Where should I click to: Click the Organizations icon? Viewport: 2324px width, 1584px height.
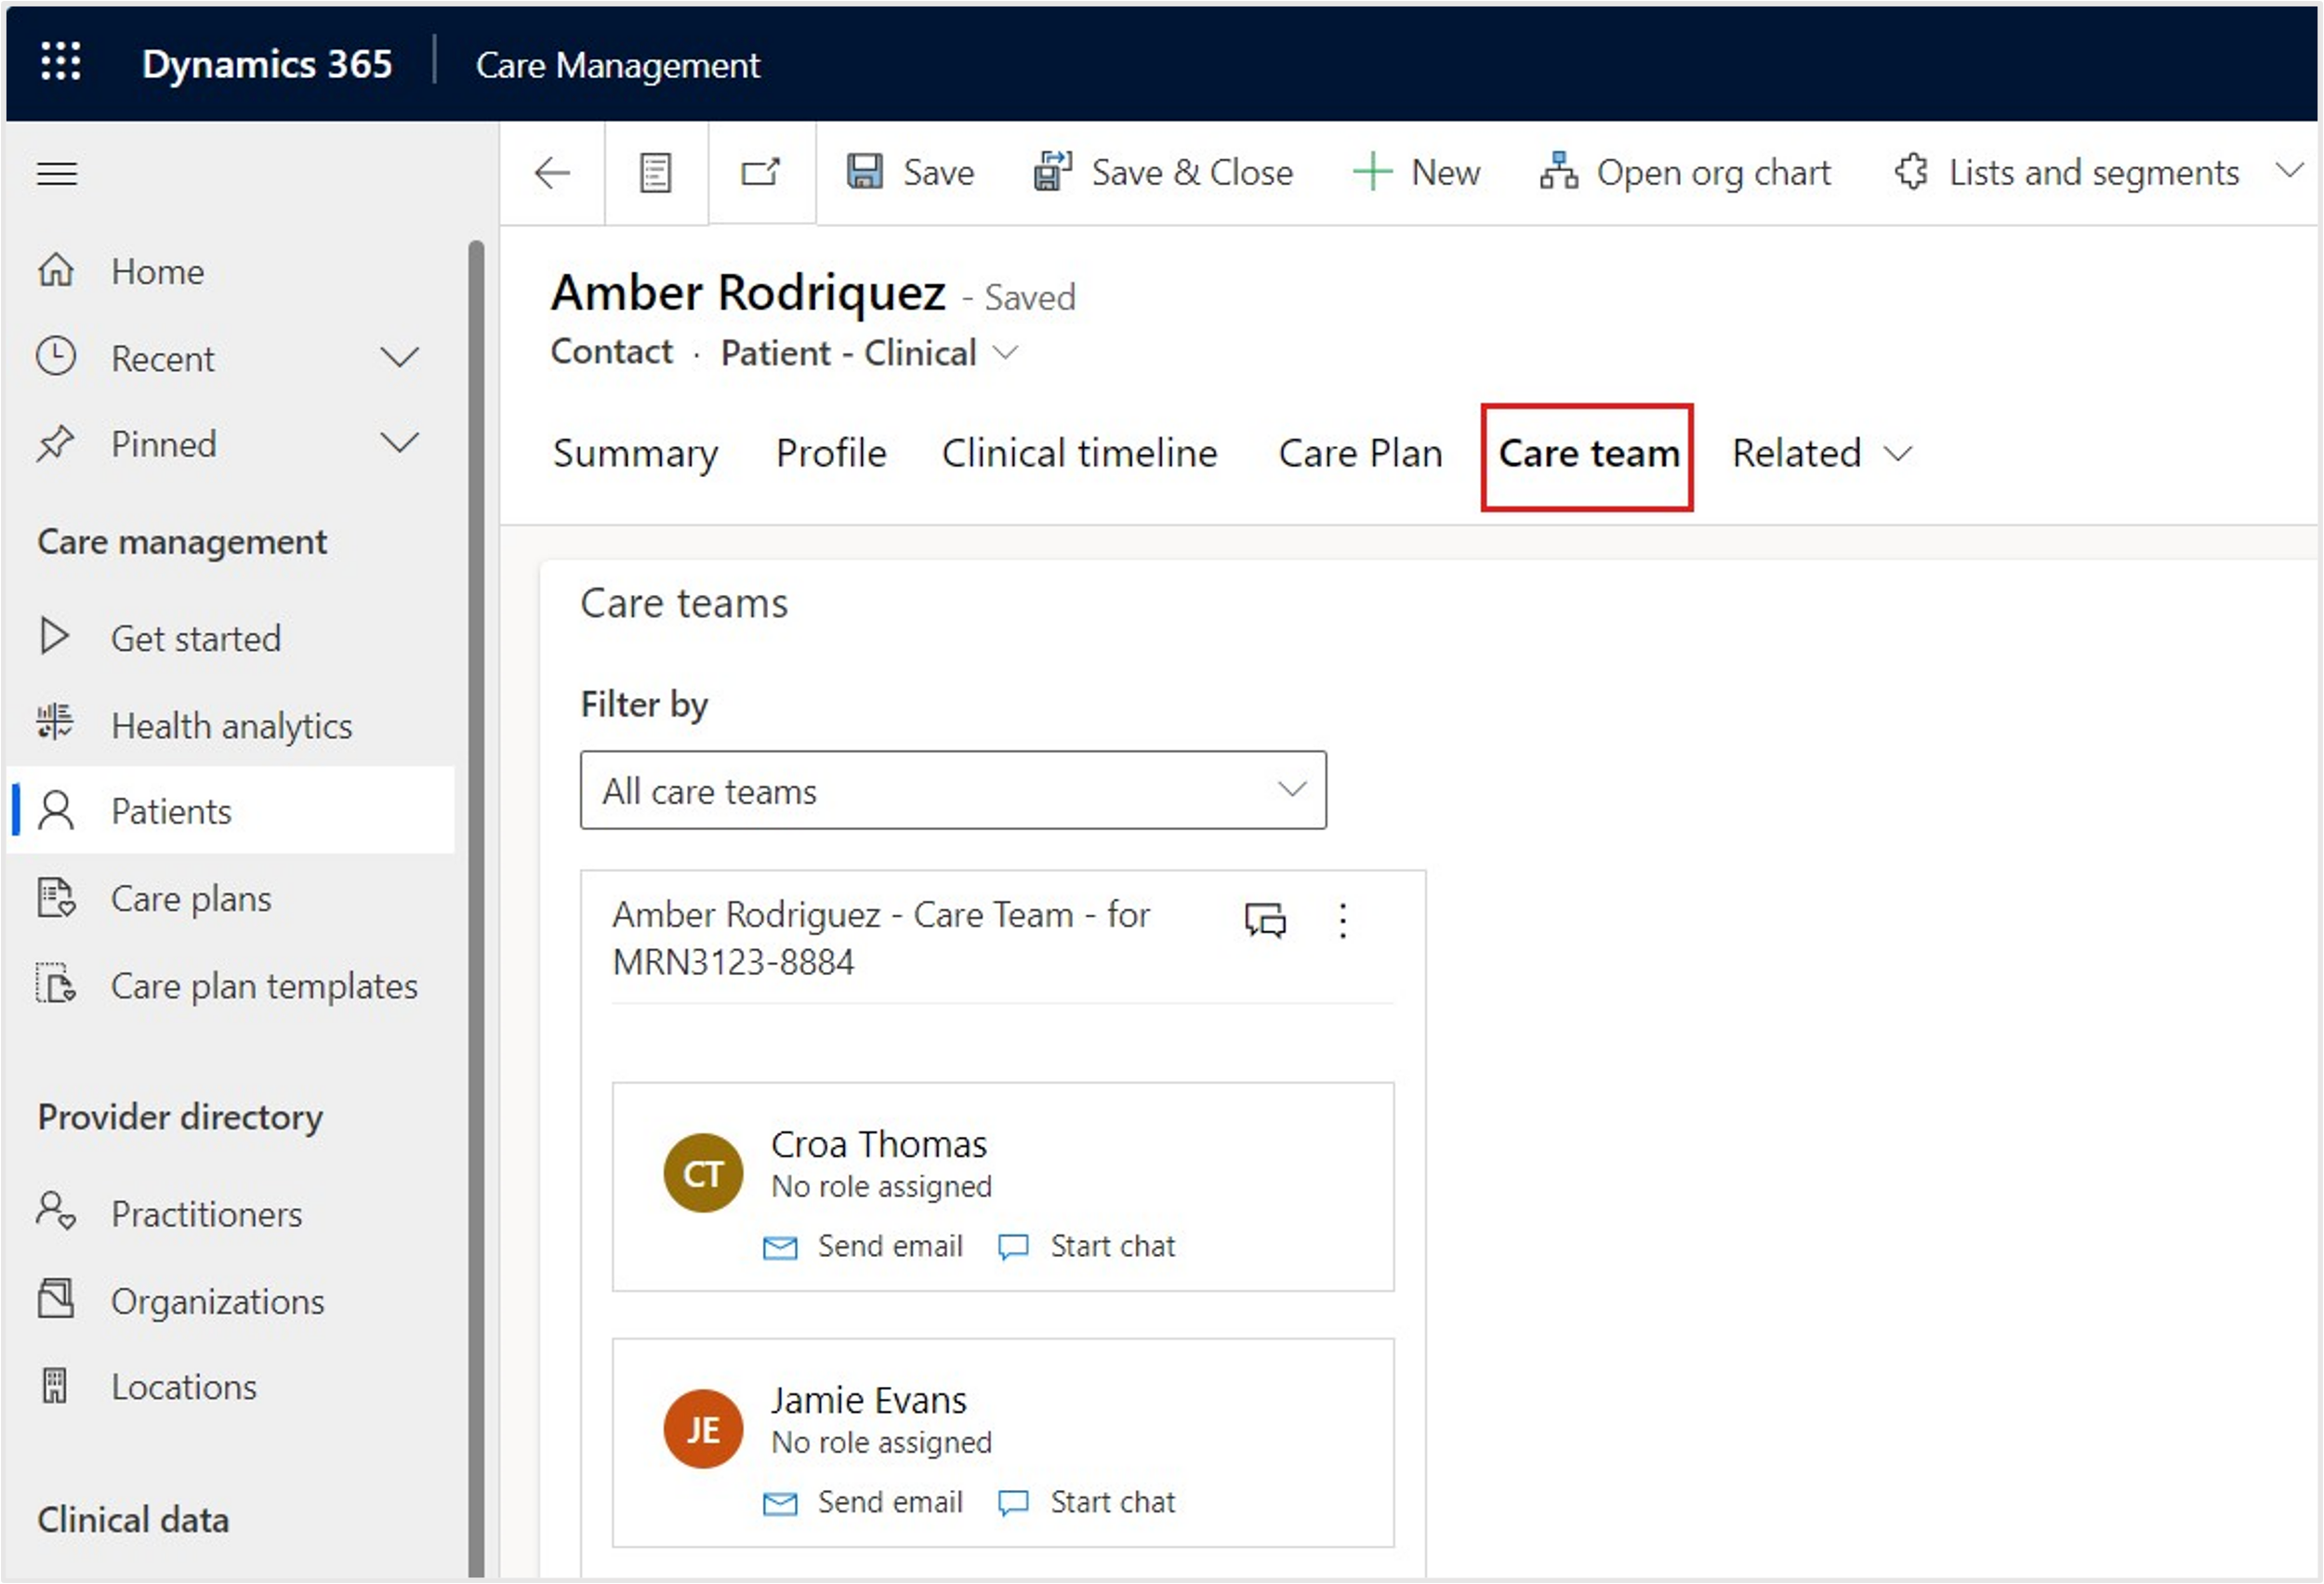pos(56,1298)
